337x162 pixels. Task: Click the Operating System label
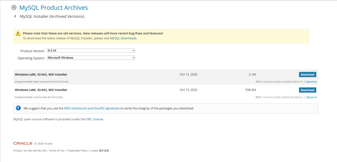(x=31, y=58)
